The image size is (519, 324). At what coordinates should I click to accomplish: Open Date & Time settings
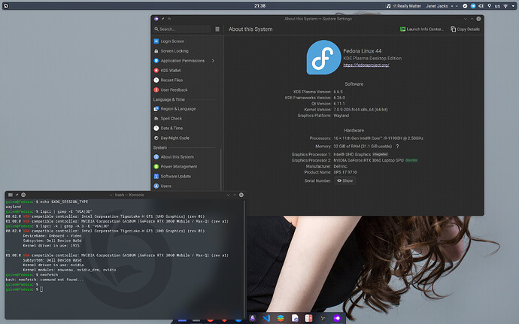pyautogui.click(x=185, y=128)
